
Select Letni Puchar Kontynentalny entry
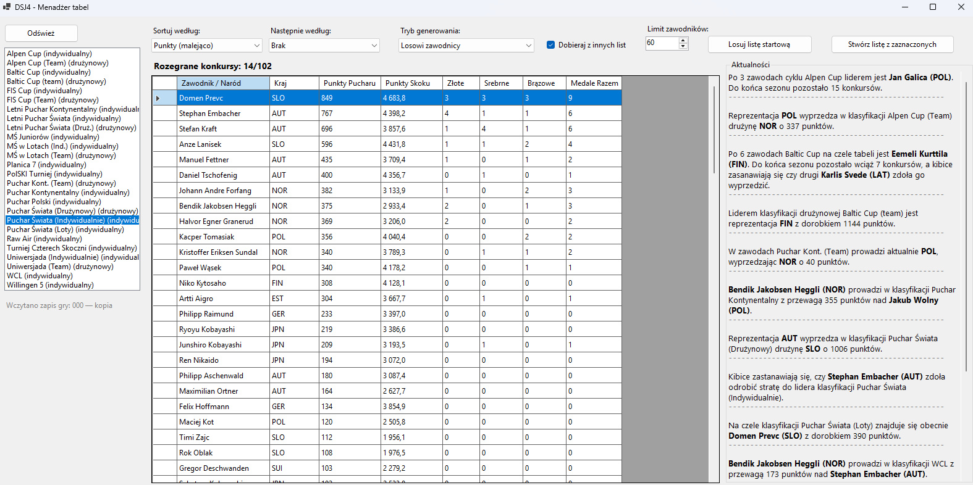[72, 109]
